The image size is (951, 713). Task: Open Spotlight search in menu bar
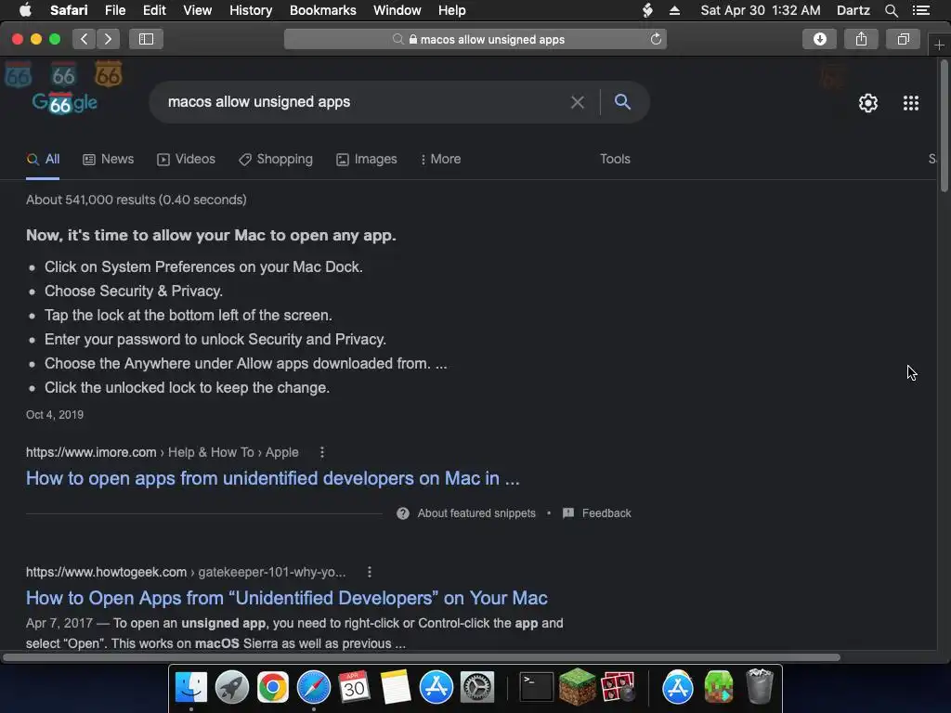click(x=891, y=10)
